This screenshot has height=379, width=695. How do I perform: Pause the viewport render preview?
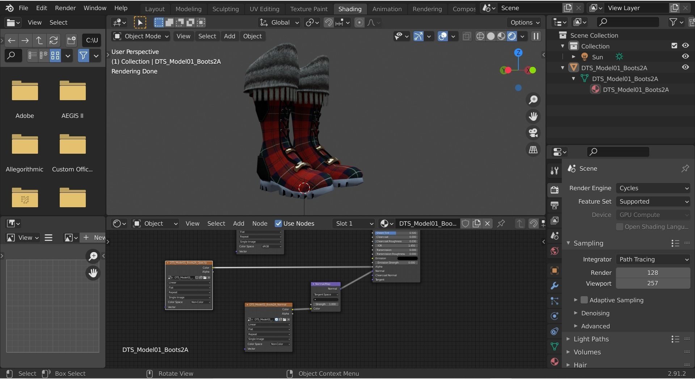[x=536, y=36]
